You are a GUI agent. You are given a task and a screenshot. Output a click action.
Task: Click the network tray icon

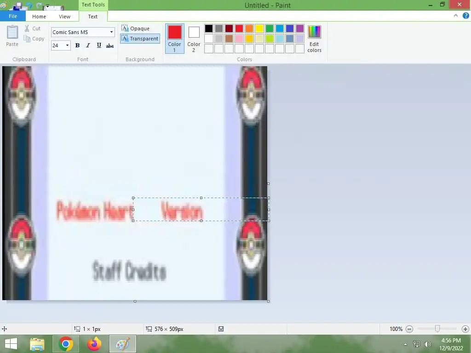coord(417,344)
